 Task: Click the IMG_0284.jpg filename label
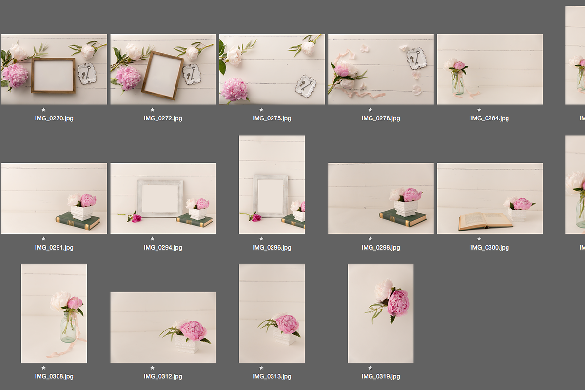490,118
